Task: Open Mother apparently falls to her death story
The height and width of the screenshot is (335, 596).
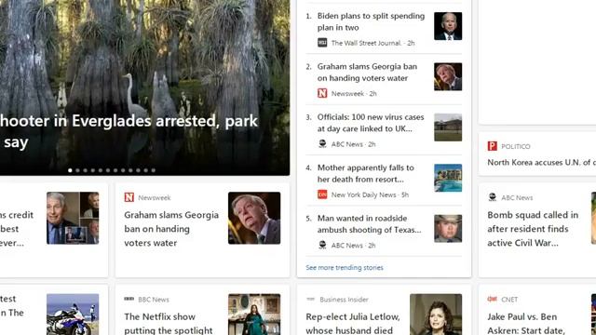Action: [x=366, y=173]
